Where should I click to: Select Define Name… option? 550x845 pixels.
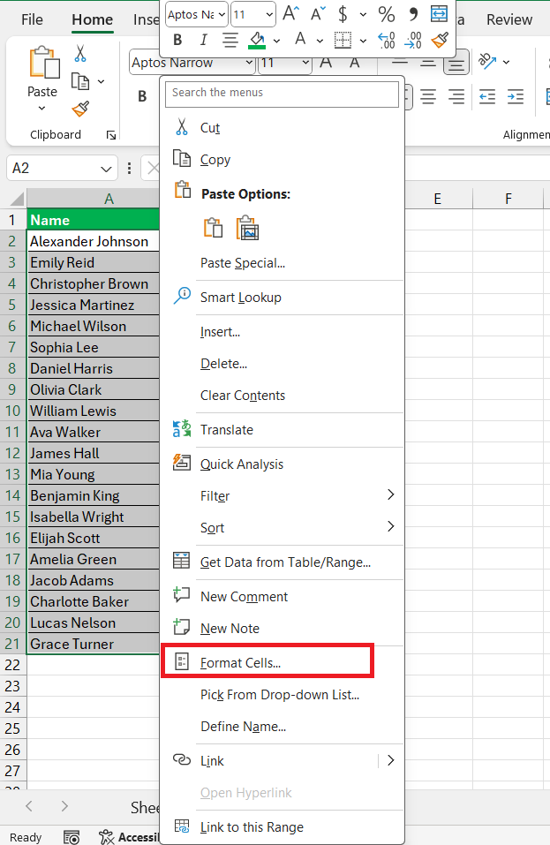click(283, 727)
